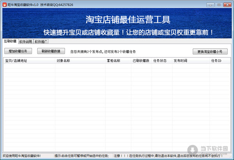234x160 pixels.
Task: Maximize the 旺牛淘宝收藏软件 window
Action: coord(219,5)
